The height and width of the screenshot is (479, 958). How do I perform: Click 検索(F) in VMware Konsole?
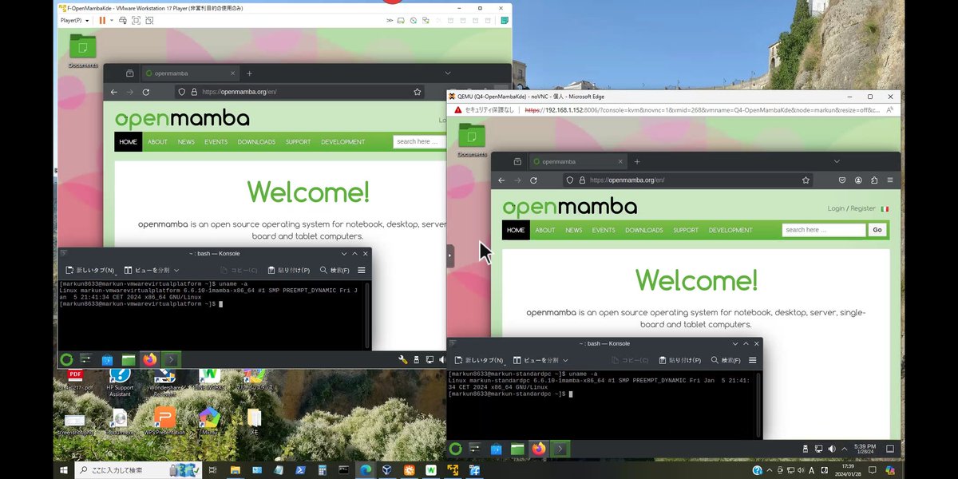(x=334, y=270)
